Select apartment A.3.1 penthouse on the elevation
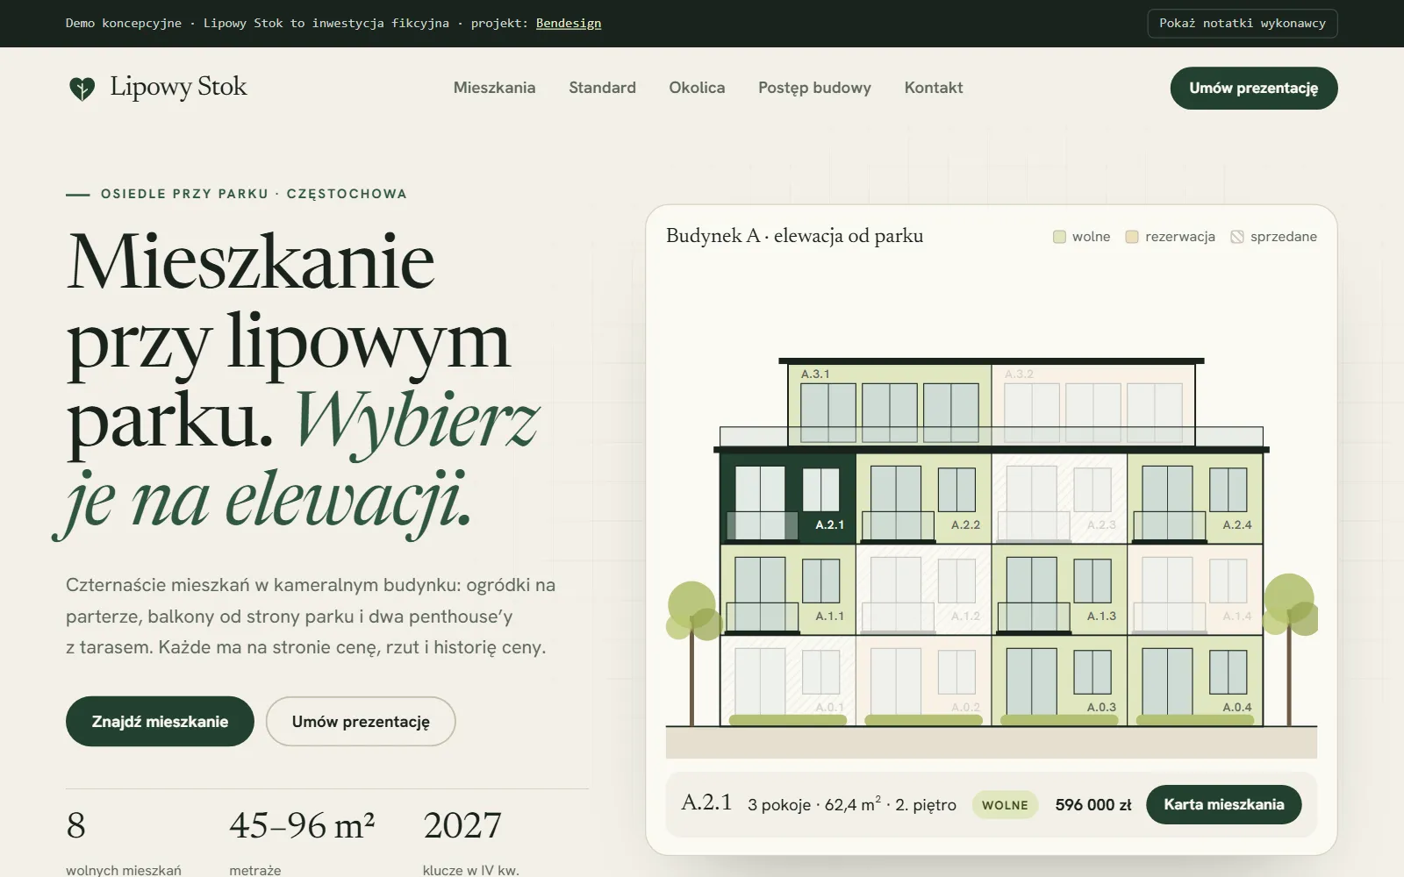 coord(890,405)
